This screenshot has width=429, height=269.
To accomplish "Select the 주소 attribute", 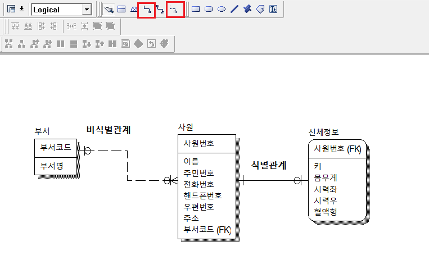I will 191,218.
